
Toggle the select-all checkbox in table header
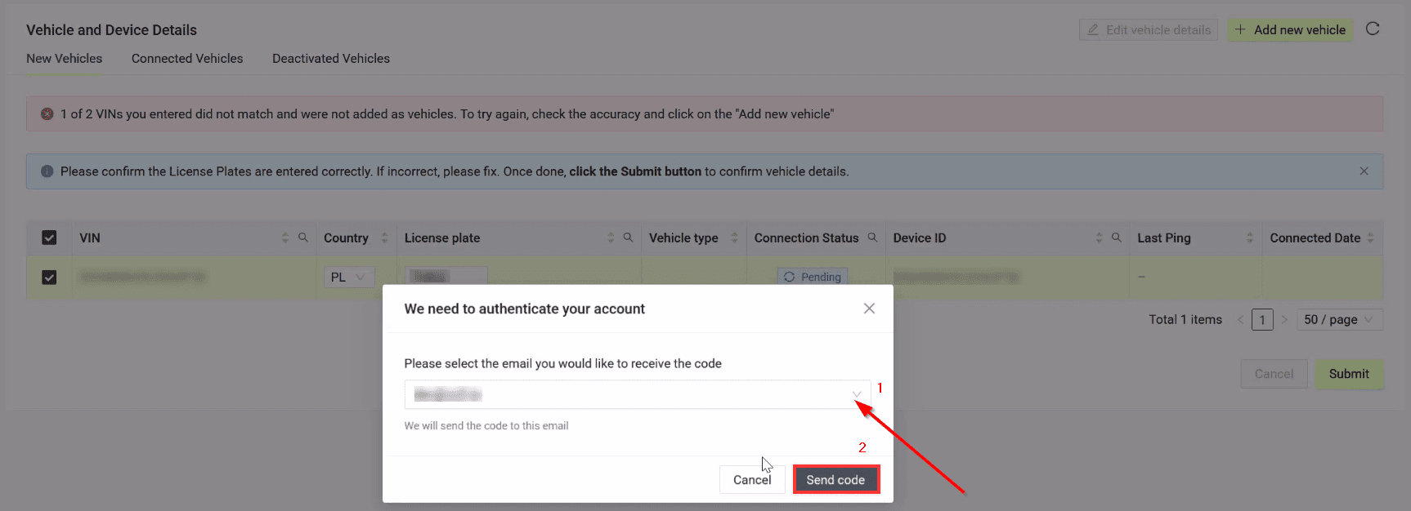point(49,238)
